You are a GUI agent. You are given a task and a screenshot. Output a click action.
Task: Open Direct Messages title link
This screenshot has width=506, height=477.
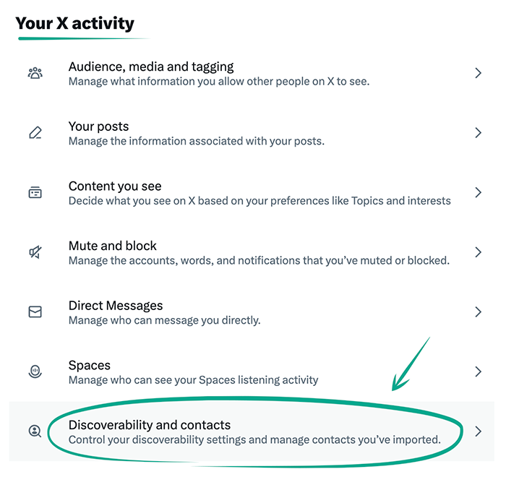tap(116, 305)
